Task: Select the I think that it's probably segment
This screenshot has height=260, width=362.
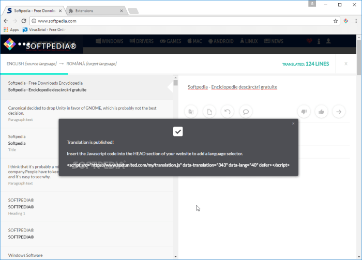Action: pyautogui.click(x=86, y=175)
